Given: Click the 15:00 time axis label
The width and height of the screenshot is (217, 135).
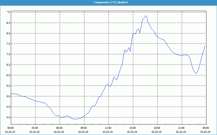Looking at the screenshot, I should [x=132, y=128].
